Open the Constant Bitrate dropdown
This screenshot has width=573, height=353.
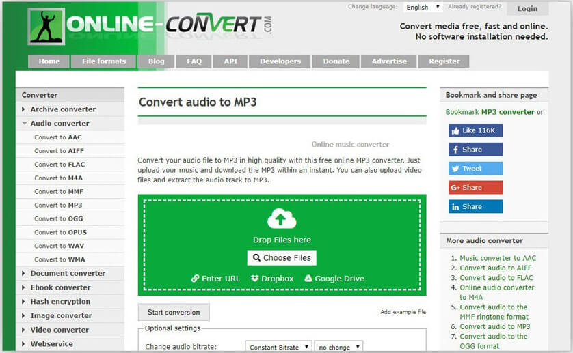click(x=278, y=347)
